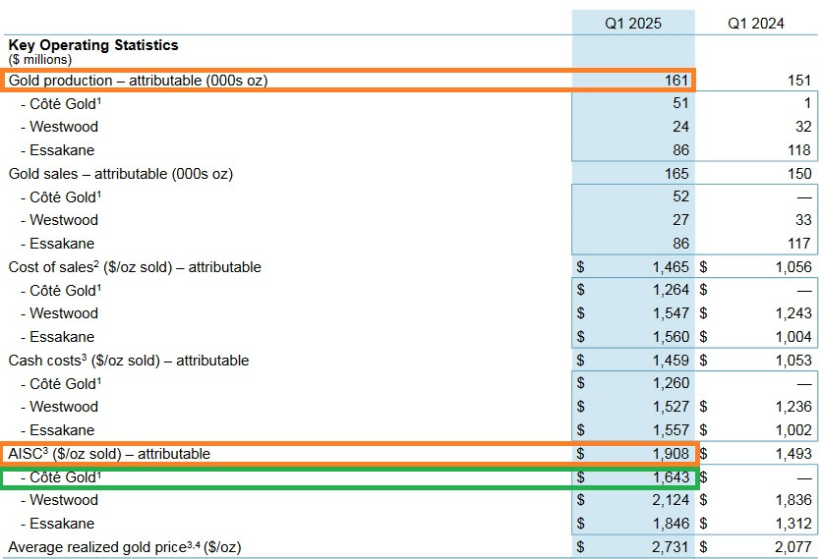Select the Essakane cost value "1,560"
This screenshot has width=822, height=559.
[x=671, y=337]
